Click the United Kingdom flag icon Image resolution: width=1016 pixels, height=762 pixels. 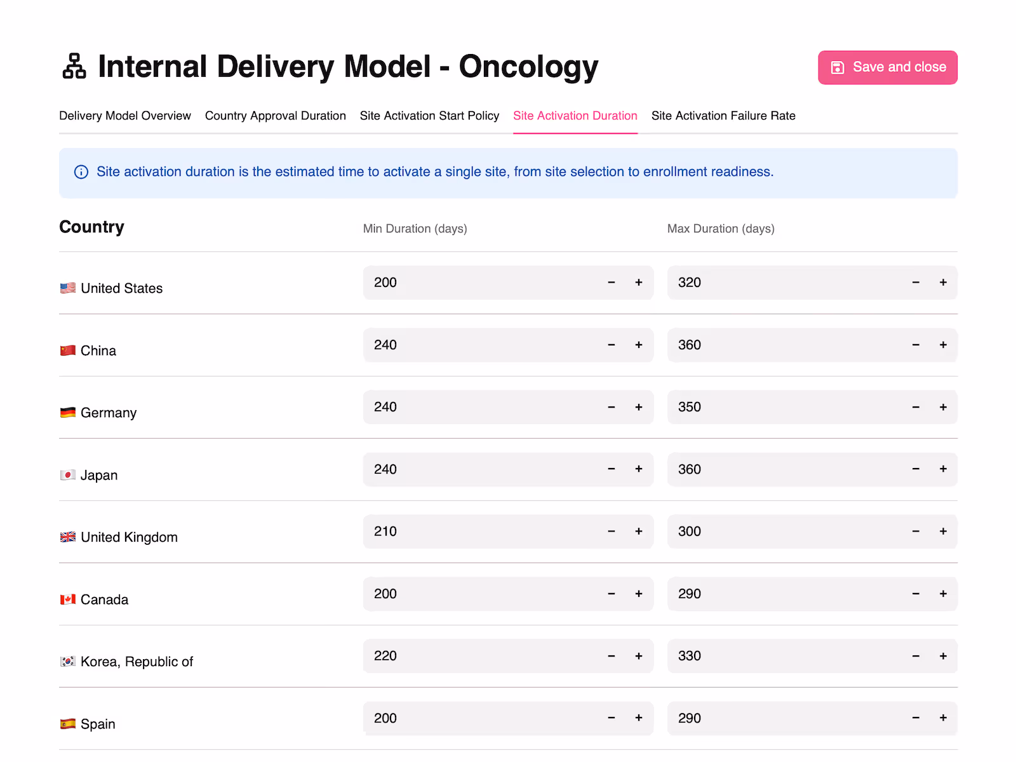pos(67,537)
